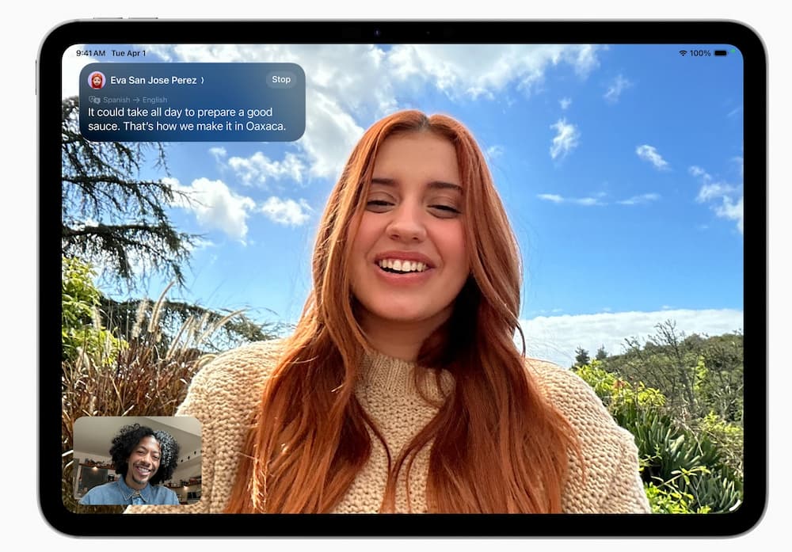This screenshot has height=552, width=792.
Task: Tap the Tue Apr 1 date
Action: (129, 53)
